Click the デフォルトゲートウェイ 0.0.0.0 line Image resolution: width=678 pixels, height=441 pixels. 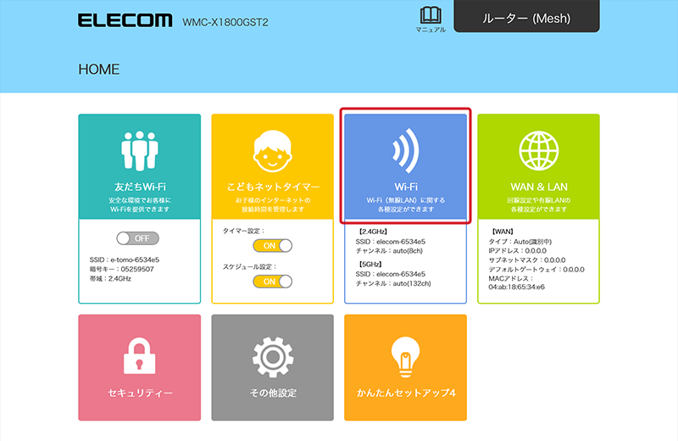[x=536, y=269]
